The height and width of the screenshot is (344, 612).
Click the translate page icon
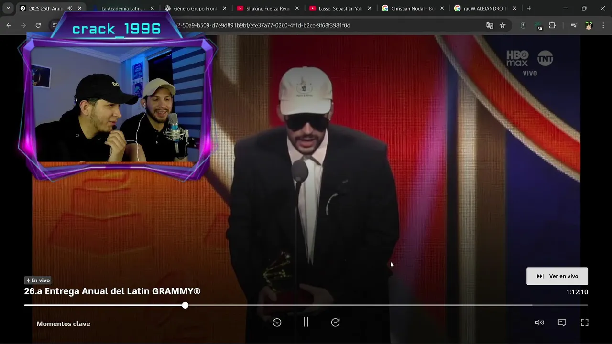pyautogui.click(x=490, y=25)
